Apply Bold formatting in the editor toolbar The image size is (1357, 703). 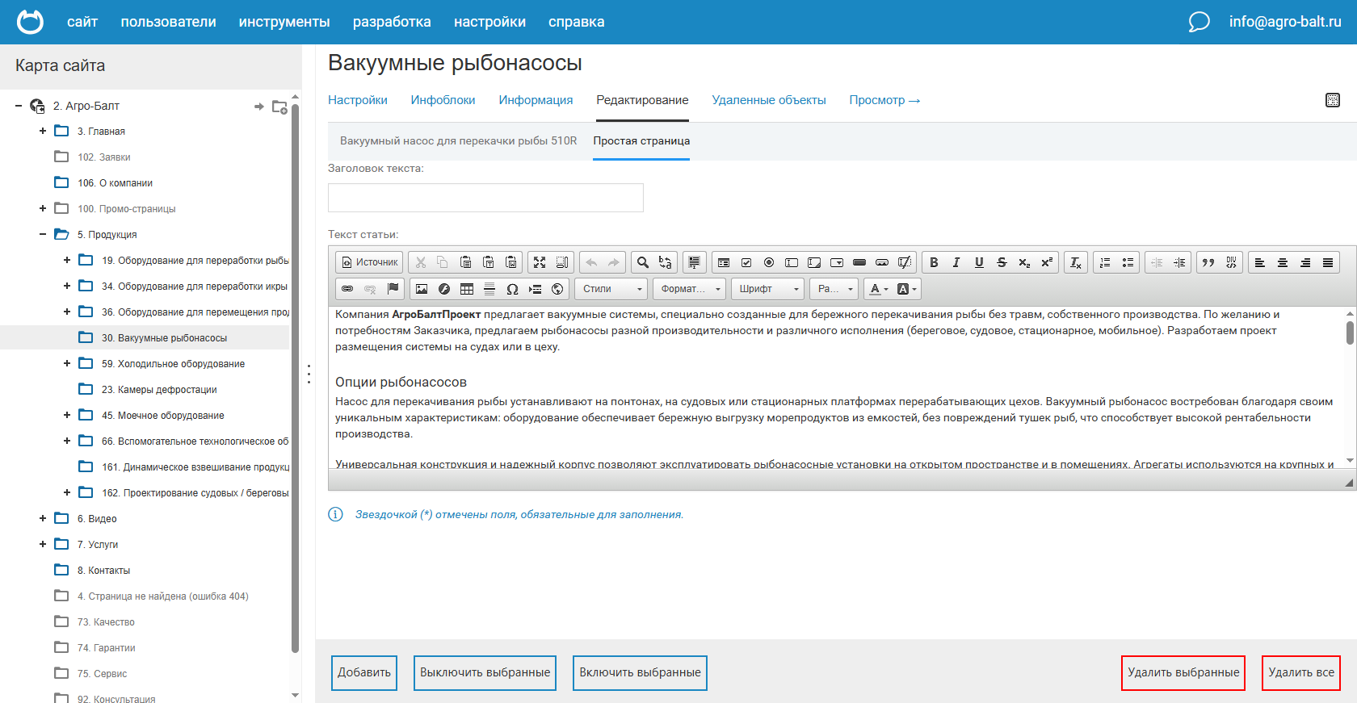point(934,262)
